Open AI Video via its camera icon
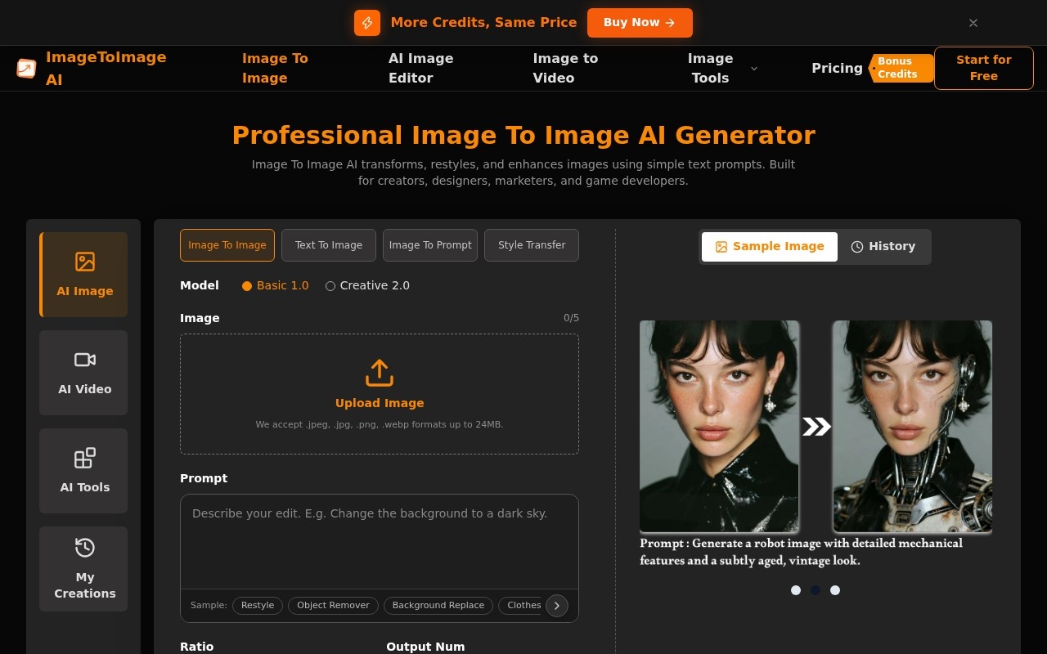This screenshot has width=1047, height=654. click(x=85, y=360)
